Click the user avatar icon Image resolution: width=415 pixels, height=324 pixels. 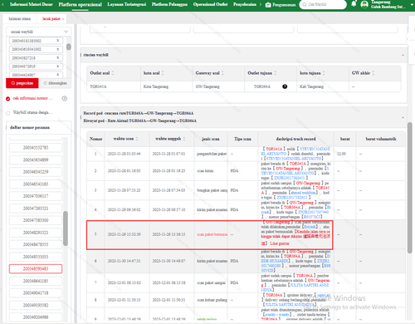tap(364, 4)
